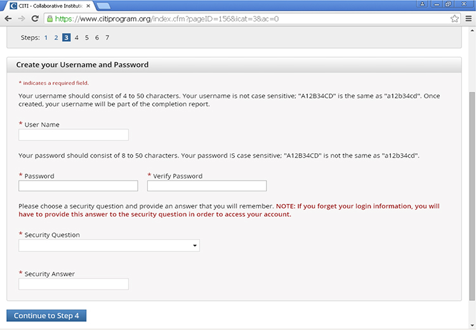This screenshot has height=330, width=476.
Task: Click the browser forward arrow
Action: [x=22, y=19]
